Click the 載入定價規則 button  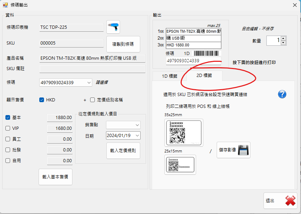click(123, 151)
